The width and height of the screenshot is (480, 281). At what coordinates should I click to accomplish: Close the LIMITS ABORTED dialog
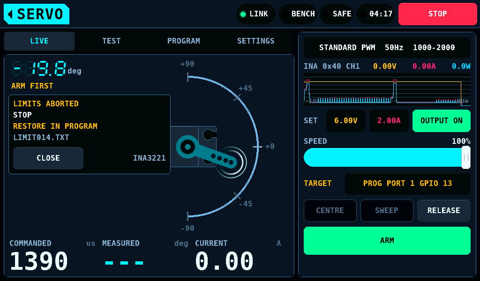click(48, 158)
